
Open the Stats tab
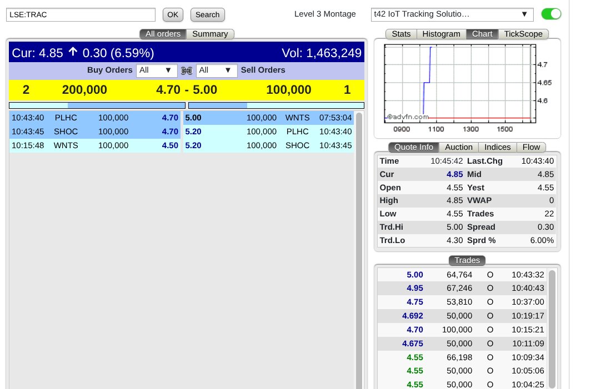click(x=401, y=34)
